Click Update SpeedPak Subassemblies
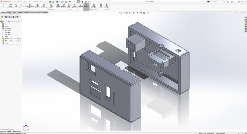247x134 pixels. 94,7
